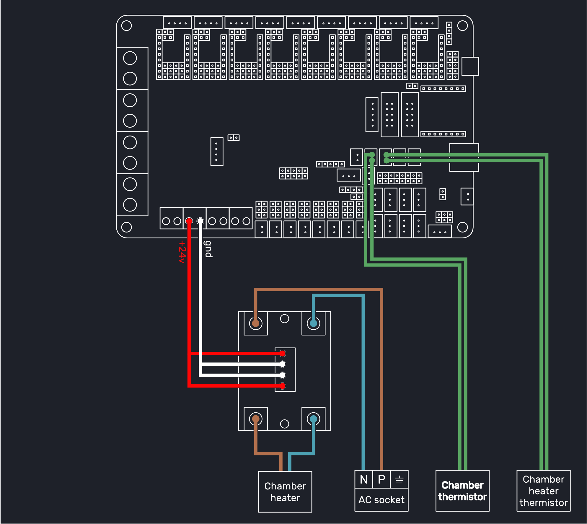Click the bottom red pin on relay input connector

coord(283,386)
